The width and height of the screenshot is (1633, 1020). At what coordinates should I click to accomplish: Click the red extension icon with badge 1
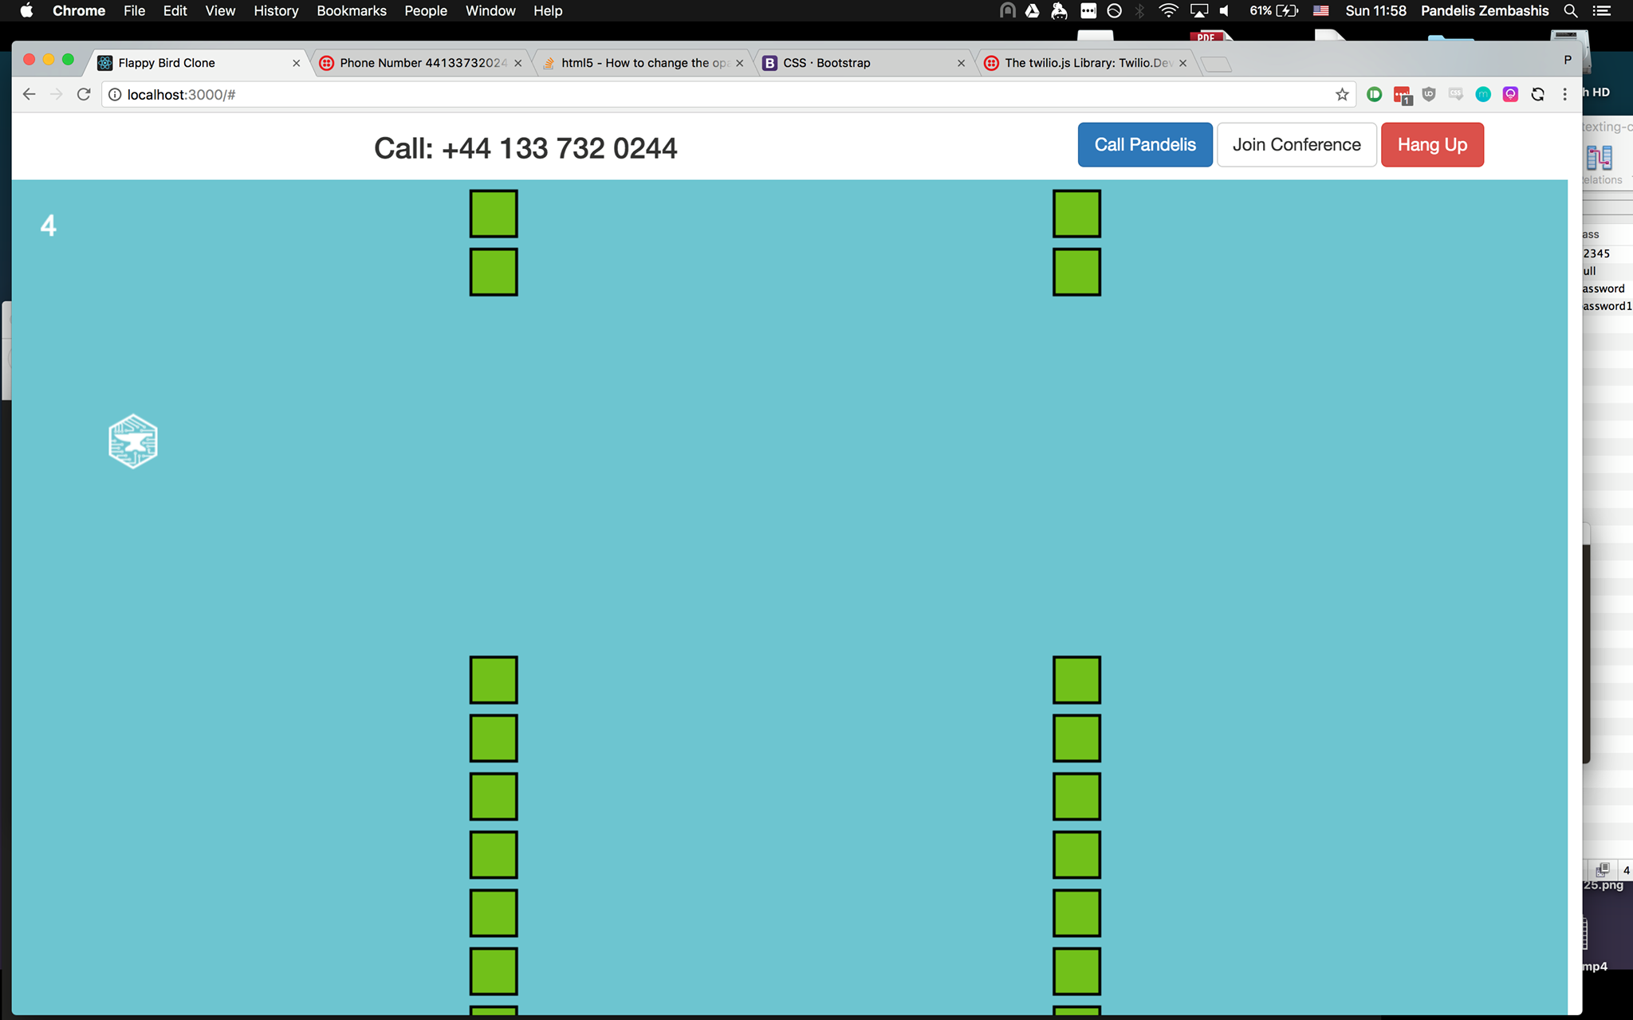click(1401, 95)
